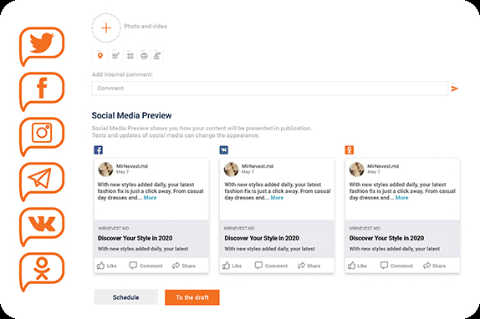This screenshot has width=480, height=319.
Task: Click the avatar in VK preview card
Action: click(231, 170)
